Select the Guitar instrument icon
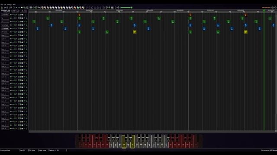Screen dimensions: 277x155 pos(56,8)
